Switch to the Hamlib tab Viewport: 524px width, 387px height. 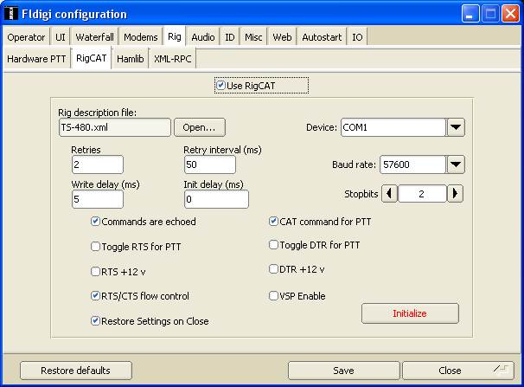click(130, 58)
